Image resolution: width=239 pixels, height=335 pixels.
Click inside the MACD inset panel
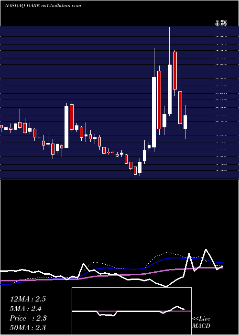coord(131,311)
